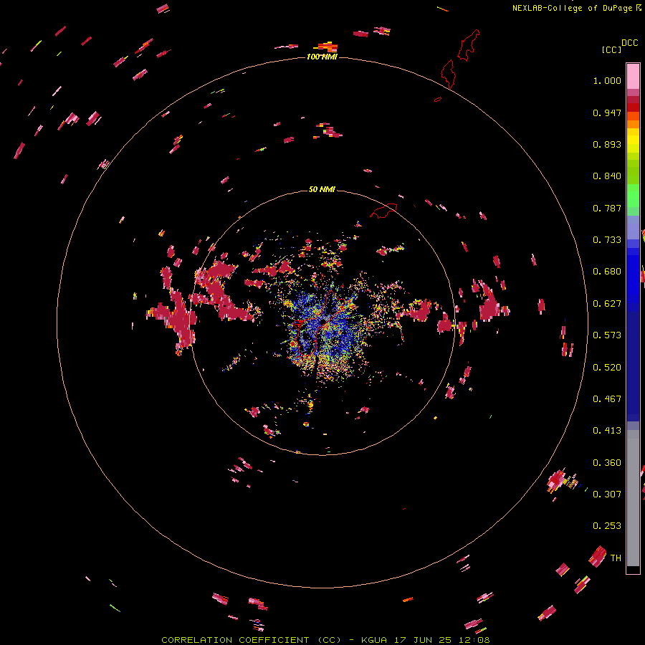Viewport: 645px width, 645px height.
Task: Click the 0.893 scale value
Action: pos(607,144)
